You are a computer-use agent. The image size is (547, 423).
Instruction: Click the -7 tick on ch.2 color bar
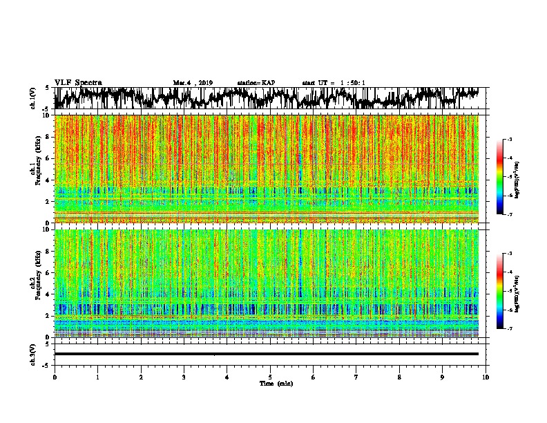click(509, 328)
